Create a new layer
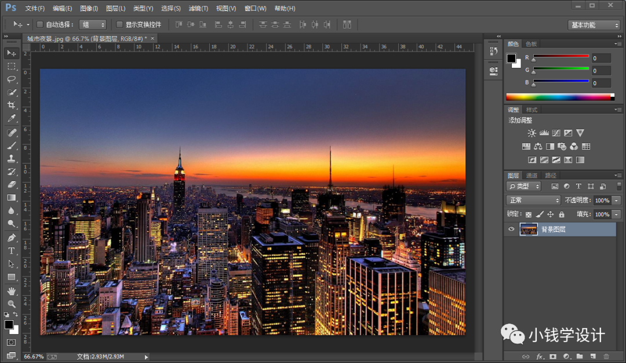The height and width of the screenshot is (363, 626). [594, 356]
